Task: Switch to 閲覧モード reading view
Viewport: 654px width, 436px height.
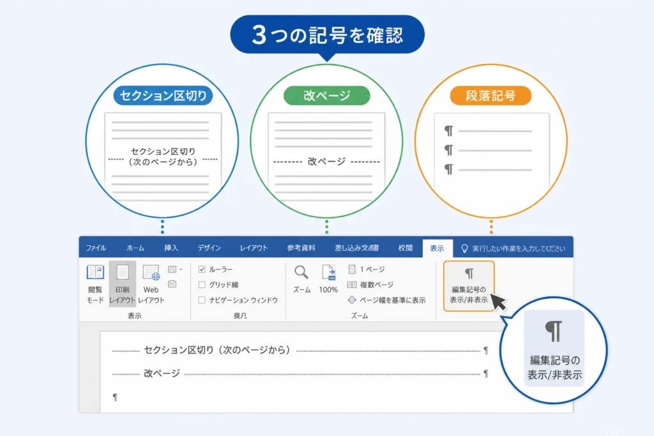Action: [x=95, y=284]
